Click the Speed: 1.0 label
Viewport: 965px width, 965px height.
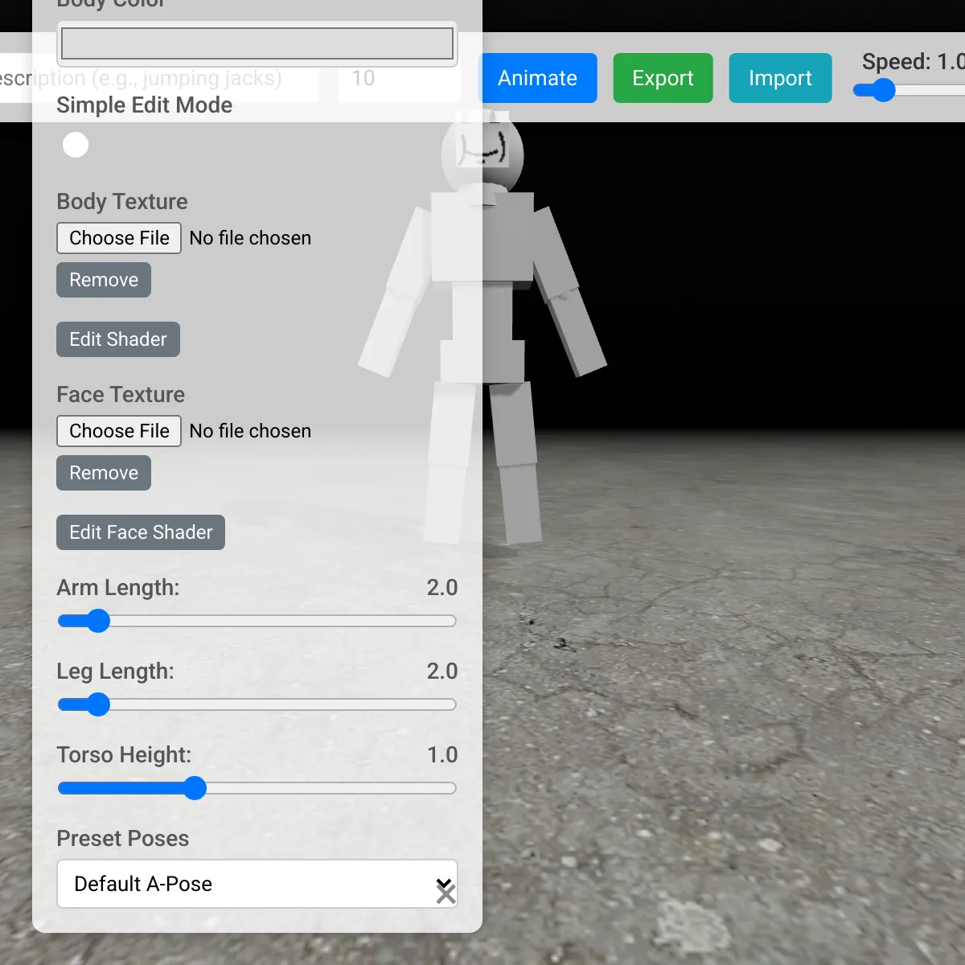(x=914, y=62)
